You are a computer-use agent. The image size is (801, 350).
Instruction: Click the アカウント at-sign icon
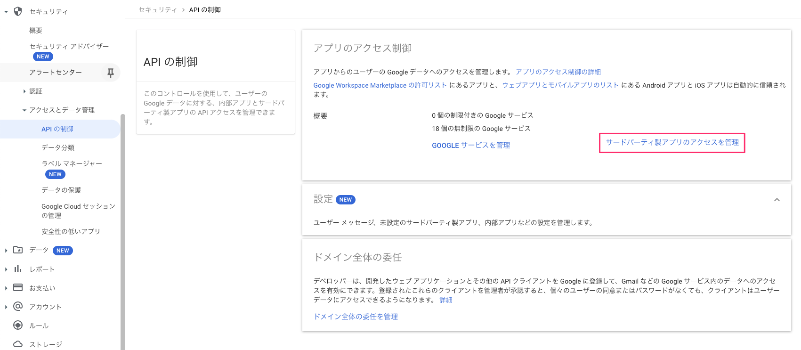[18, 307]
